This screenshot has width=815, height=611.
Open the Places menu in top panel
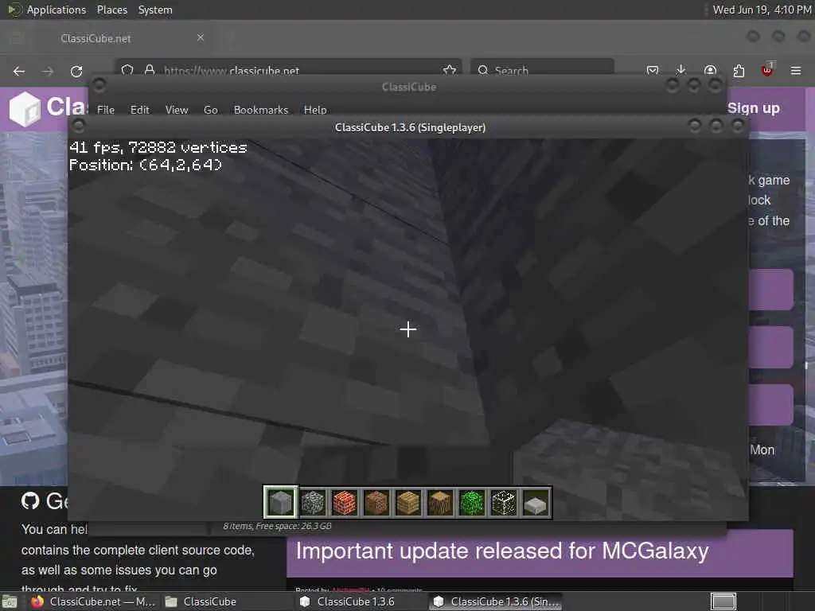pyautogui.click(x=111, y=10)
